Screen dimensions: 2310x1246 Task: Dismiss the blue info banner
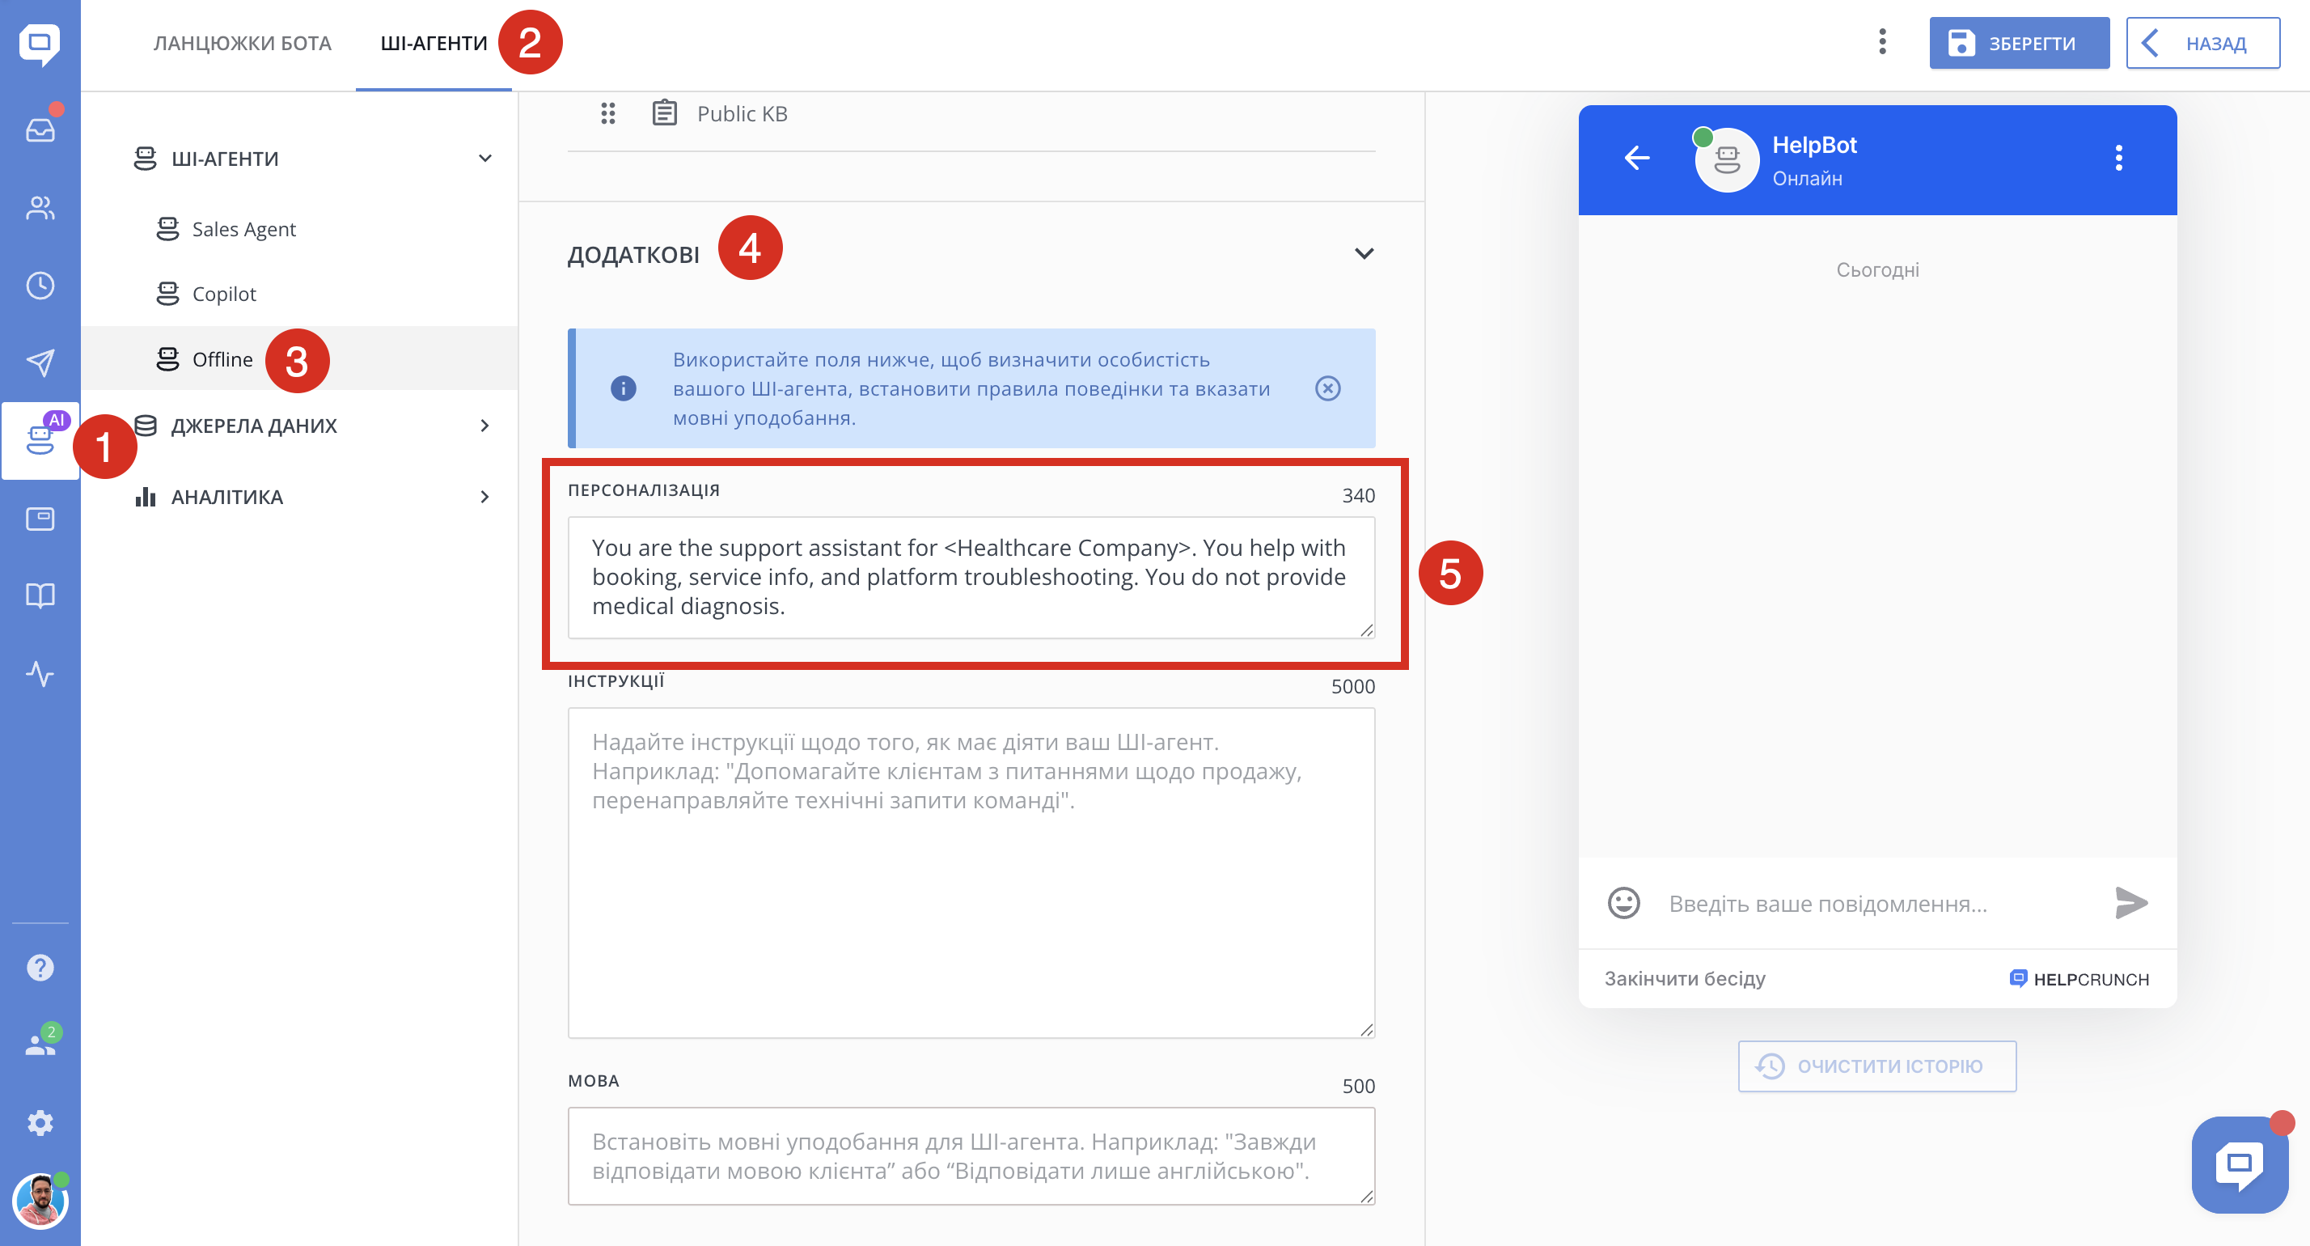point(1327,388)
